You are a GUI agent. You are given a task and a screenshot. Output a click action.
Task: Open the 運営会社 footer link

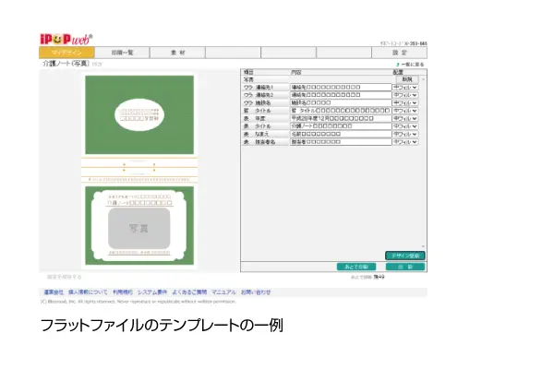(54, 292)
